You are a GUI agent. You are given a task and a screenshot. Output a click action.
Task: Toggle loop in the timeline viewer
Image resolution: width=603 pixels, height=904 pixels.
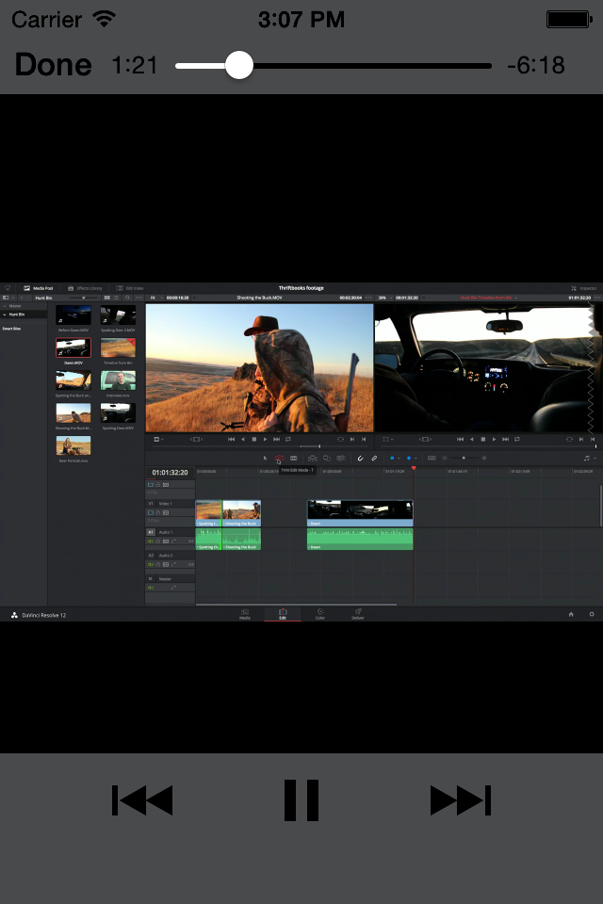517,440
